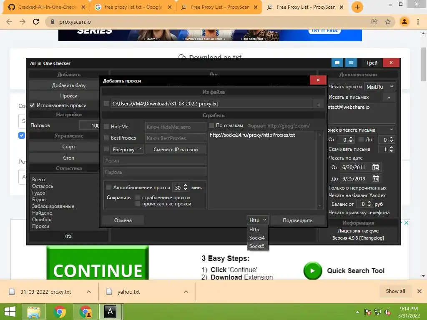Open a new tab with the plus button
Viewport: 427px width, 320px height.
pyautogui.click(x=357, y=7)
